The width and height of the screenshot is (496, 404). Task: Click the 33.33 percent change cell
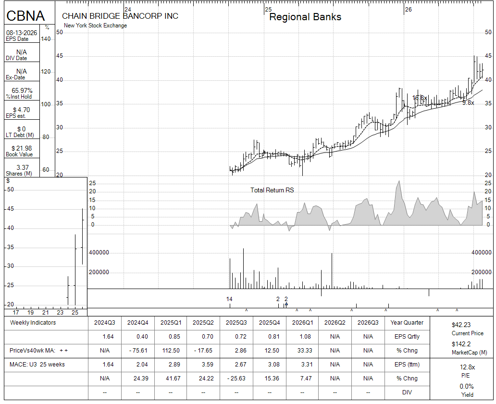305,351
